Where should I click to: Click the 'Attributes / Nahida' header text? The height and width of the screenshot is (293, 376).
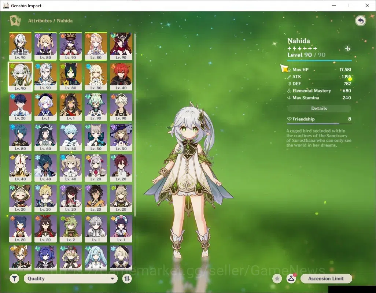click(50, 21)
